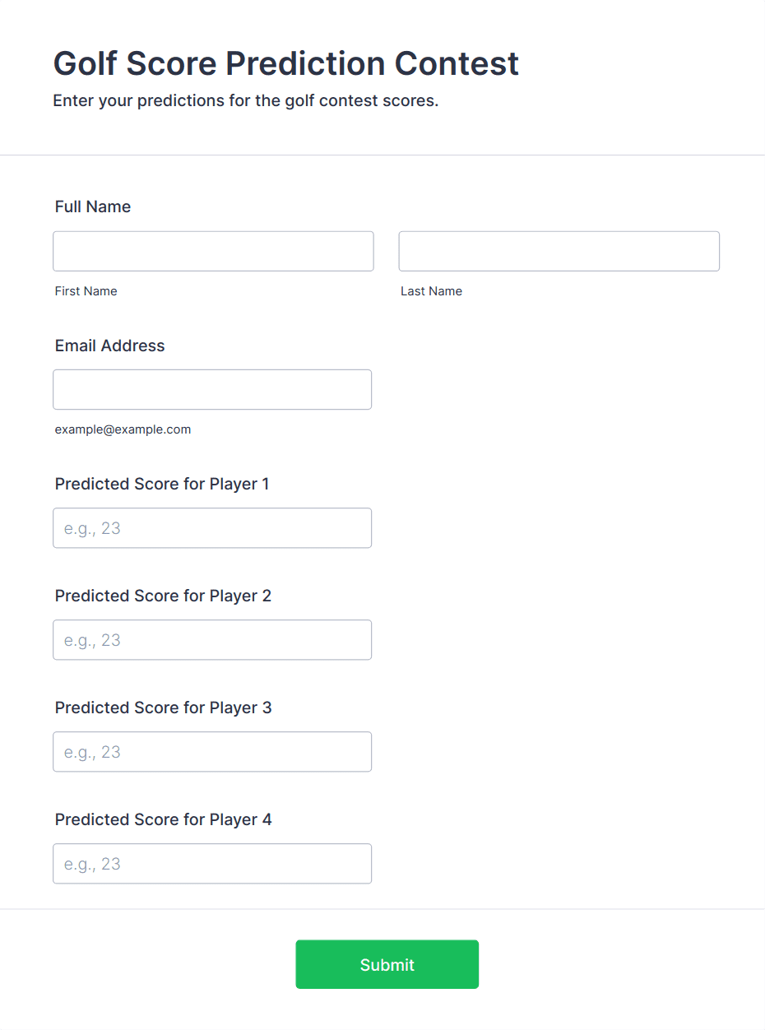
Task: Click the "First Name" sublabel text
Action: tap(86, 291)
